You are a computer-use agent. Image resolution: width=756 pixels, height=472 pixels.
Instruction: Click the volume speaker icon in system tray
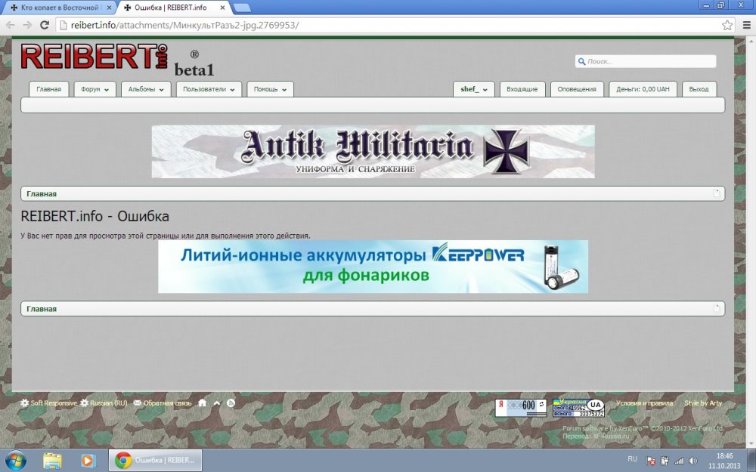(x=693, y=460)
